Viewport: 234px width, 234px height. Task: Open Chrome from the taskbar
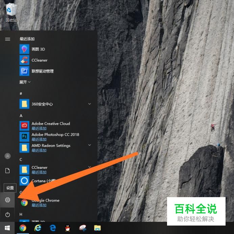point(23,228)
